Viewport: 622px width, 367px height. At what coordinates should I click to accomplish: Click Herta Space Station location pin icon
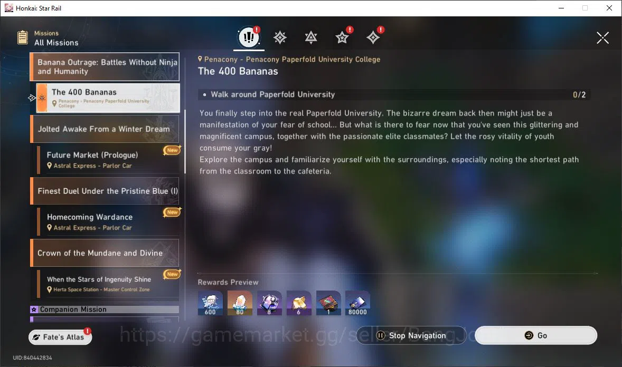click(x=50, y=289)
